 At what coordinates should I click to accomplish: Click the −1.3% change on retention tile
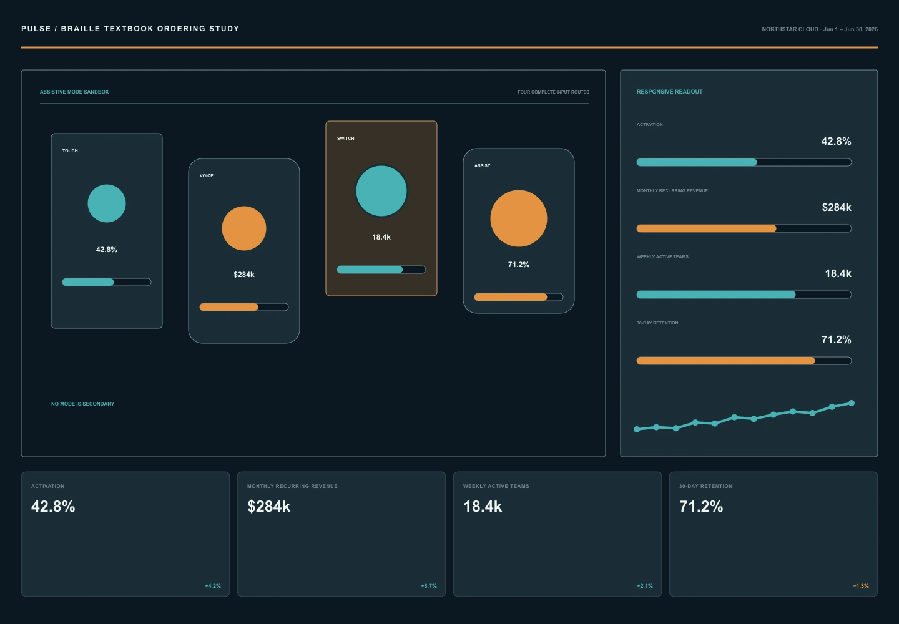[x=861, y=586]
